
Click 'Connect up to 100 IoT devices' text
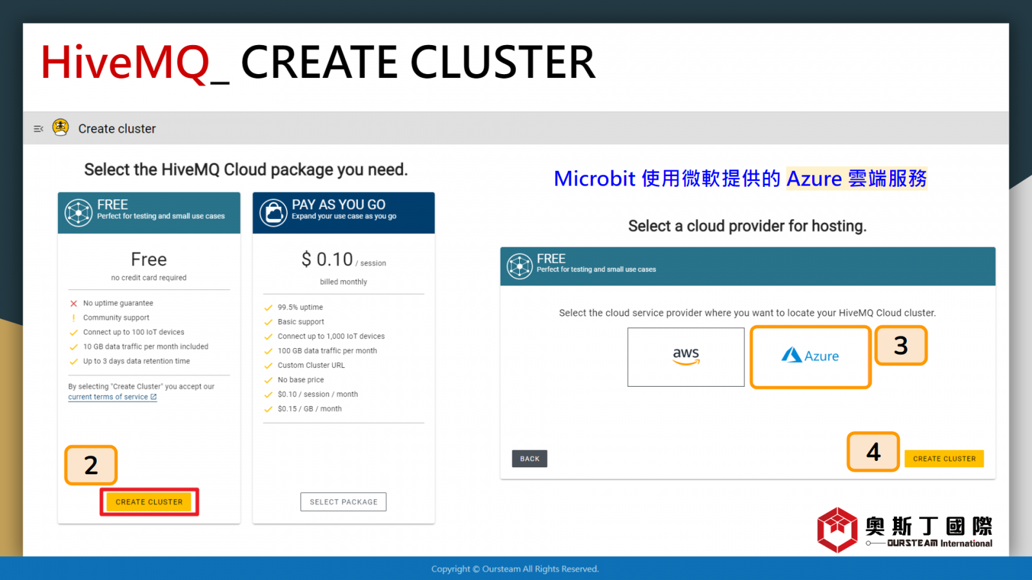(x=134, y=332)
